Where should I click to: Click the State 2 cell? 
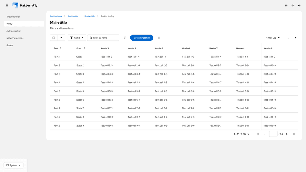[x=80, y=65]
